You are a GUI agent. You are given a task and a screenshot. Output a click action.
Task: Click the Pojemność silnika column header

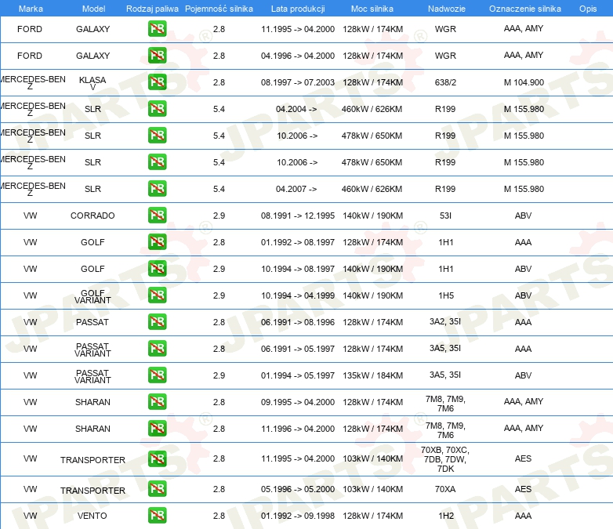pyautogui.click(x=219, y=9)
